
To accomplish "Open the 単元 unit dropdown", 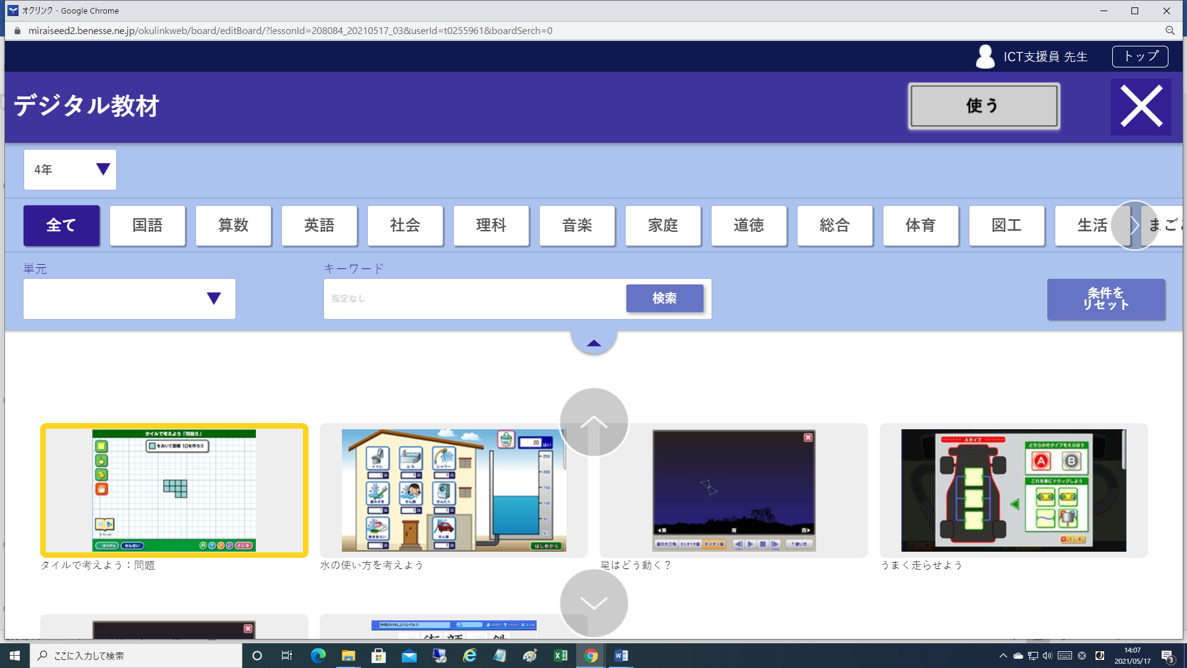I will coord(129,299).
